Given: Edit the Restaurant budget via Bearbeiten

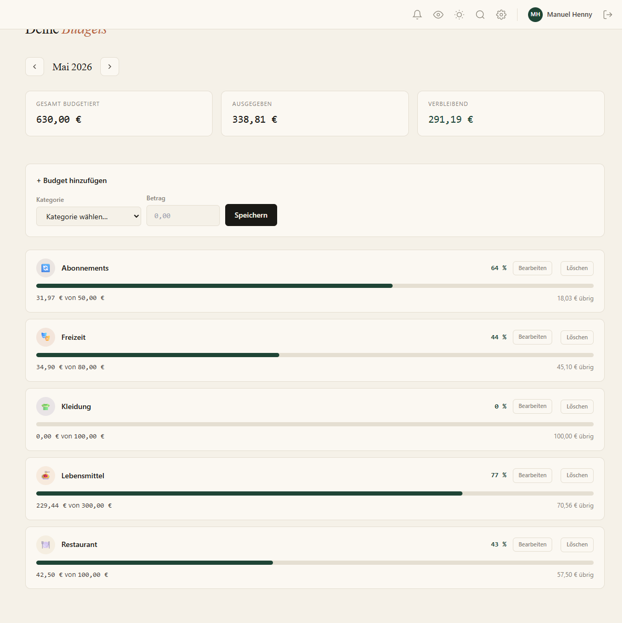Looking at the screenshot, I should (x=532, y=544).
